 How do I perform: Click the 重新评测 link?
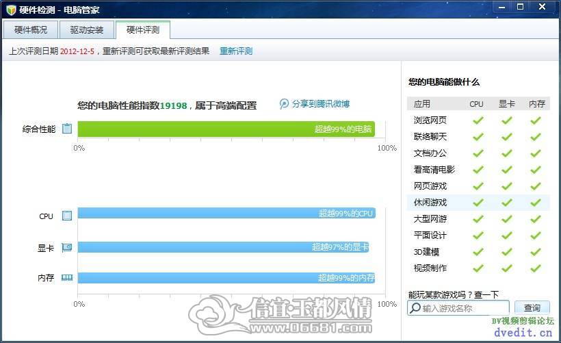pos(236,51)
